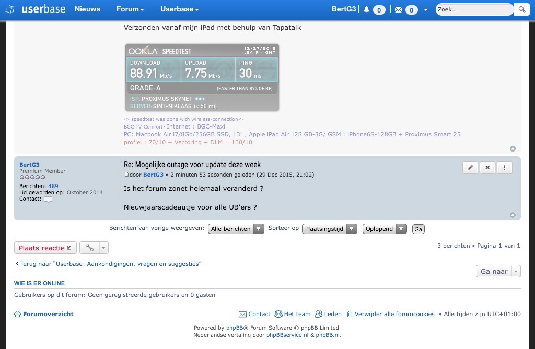The image size is (535, 349).
Task: Go to Nieuws in the navigation bar
Action: 87,9
